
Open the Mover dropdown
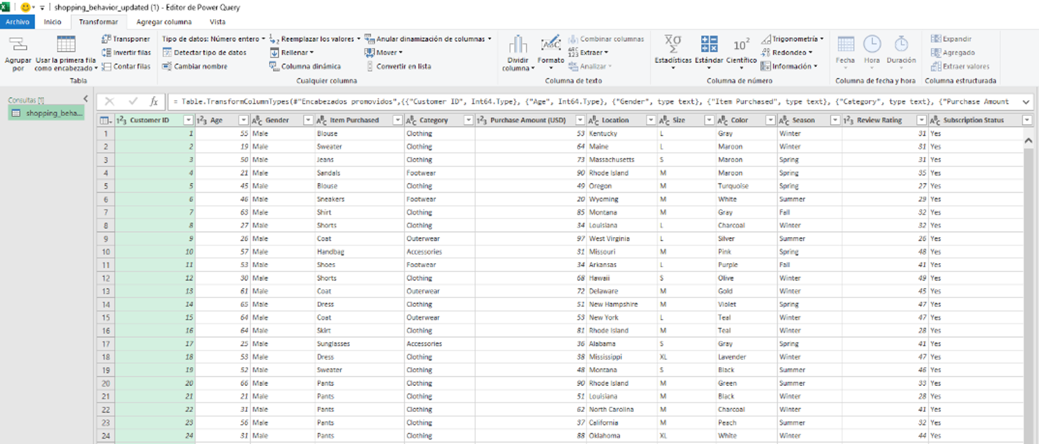click(384, 53)
